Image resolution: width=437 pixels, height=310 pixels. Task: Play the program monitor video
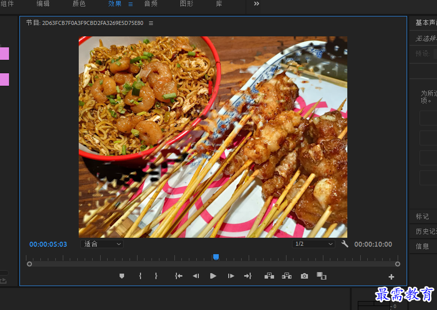point(213,276)
